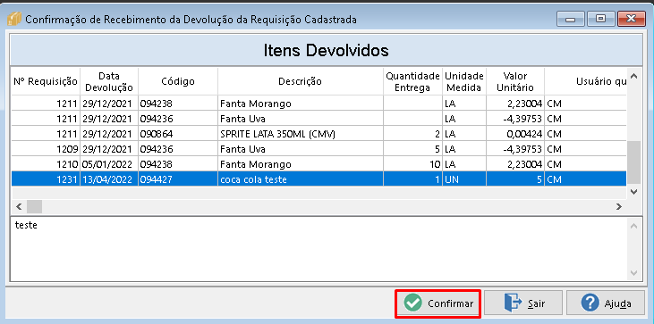Maximize the confirmation window
Screen dimensions: 654x324
[600, 19]
